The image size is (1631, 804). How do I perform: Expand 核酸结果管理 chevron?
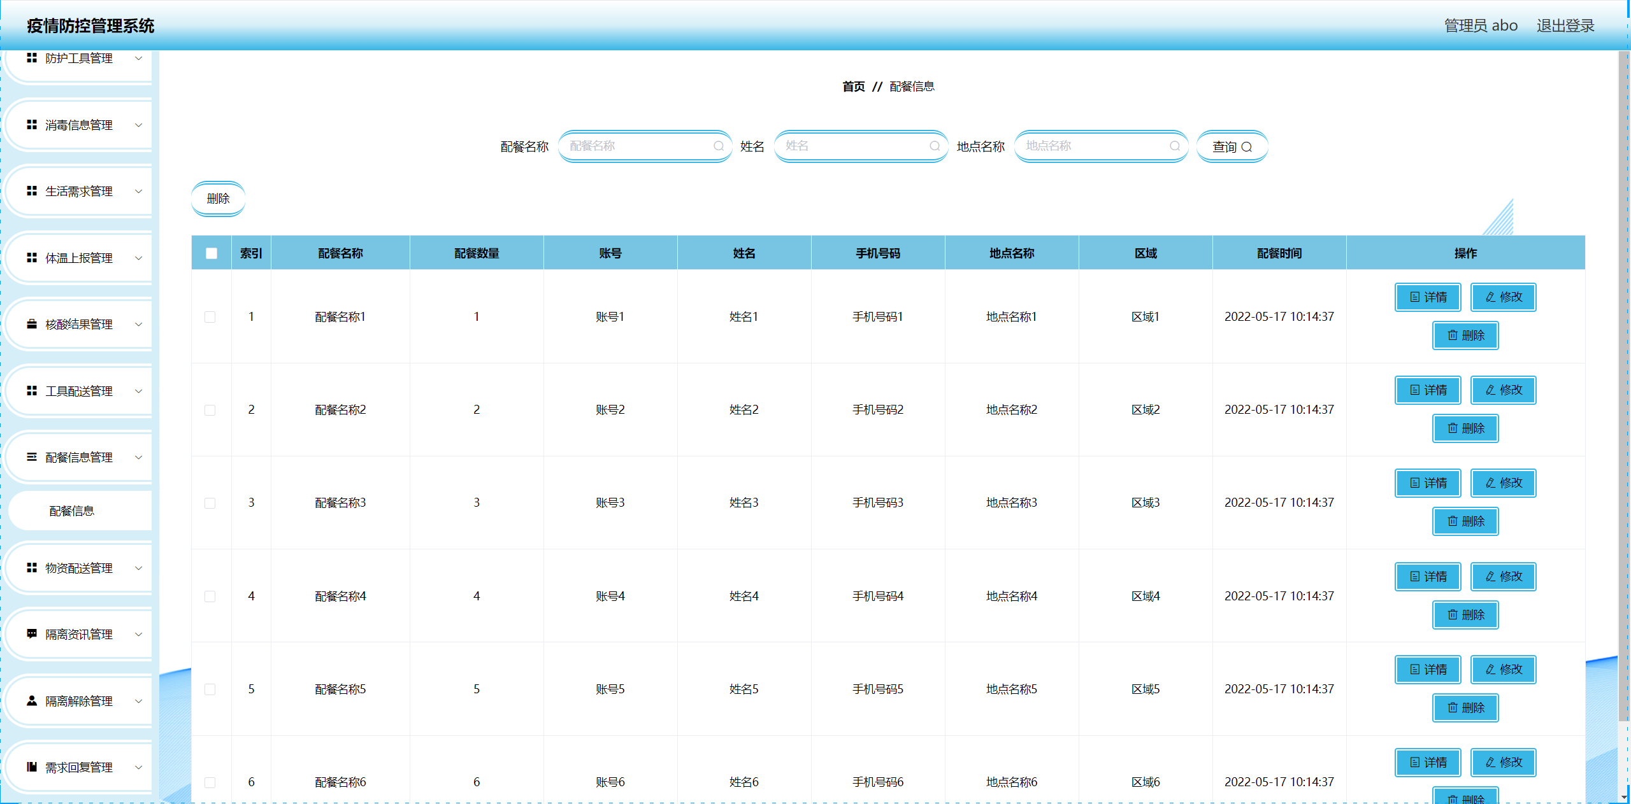point(138,324)
